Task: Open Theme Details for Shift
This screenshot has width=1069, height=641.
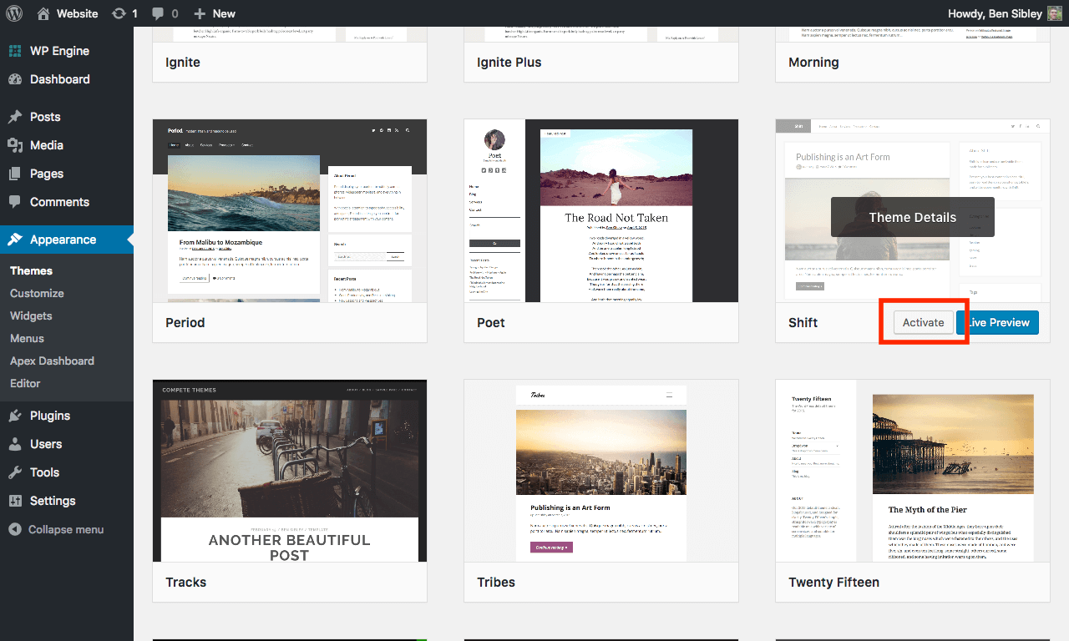Action: [x=912, y=217]
